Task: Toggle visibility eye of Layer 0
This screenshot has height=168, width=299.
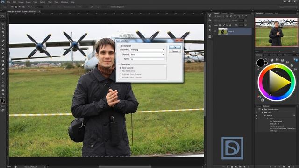Action: click(215, 31)
